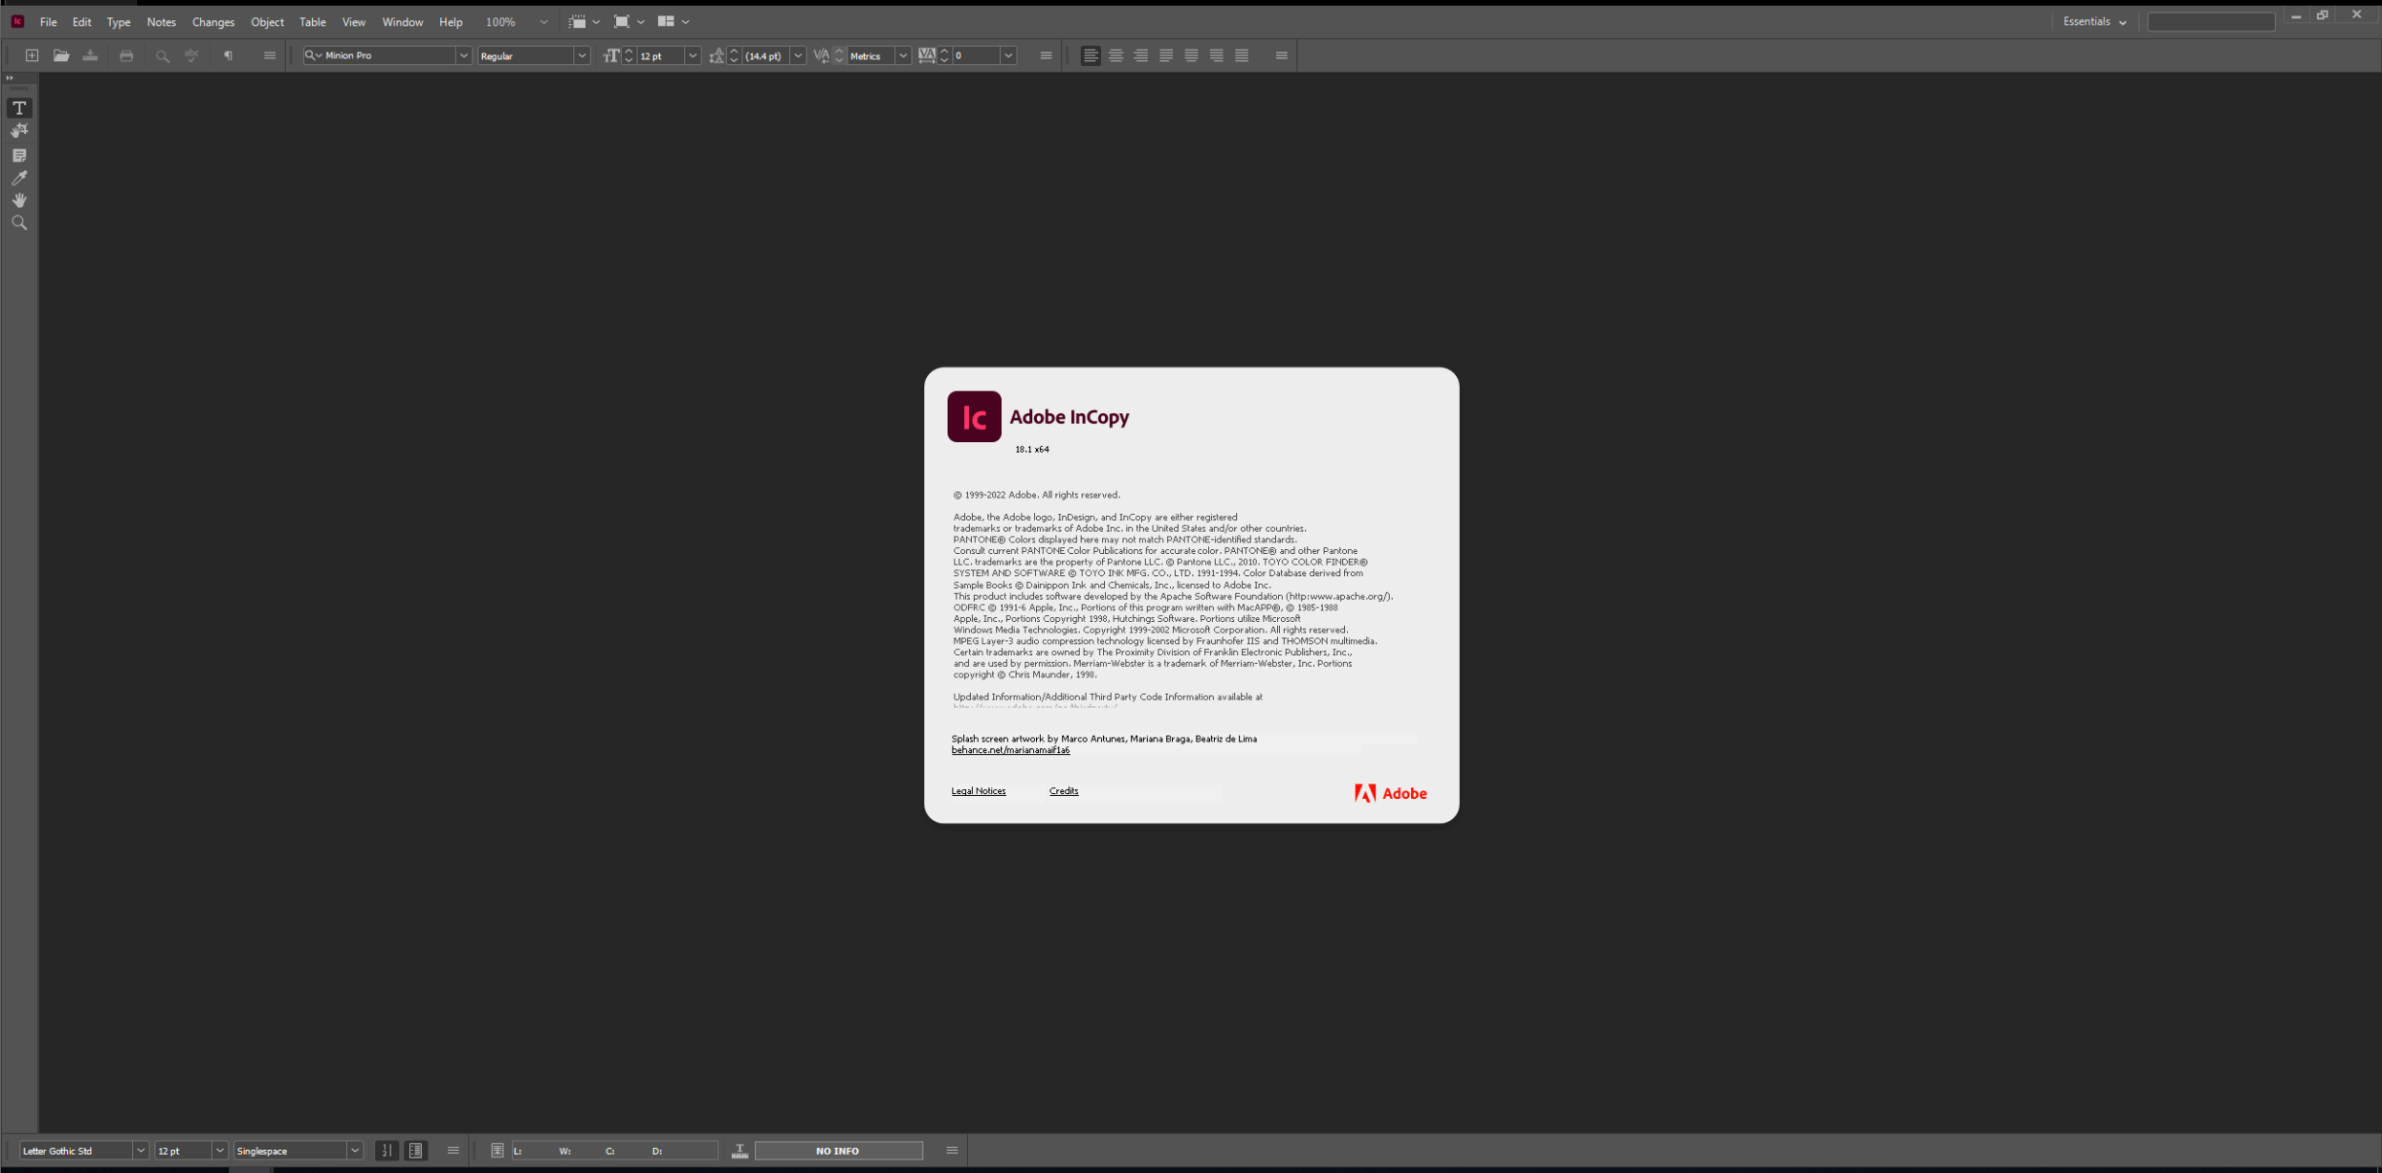This screenshot has width=2382, height=1173.
Task: Click the Update Copyfit Info icon
Action: 497,1151
